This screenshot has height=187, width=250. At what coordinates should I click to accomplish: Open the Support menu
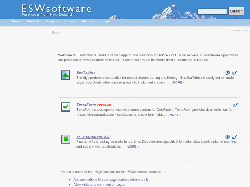click(x=52, y=21)
